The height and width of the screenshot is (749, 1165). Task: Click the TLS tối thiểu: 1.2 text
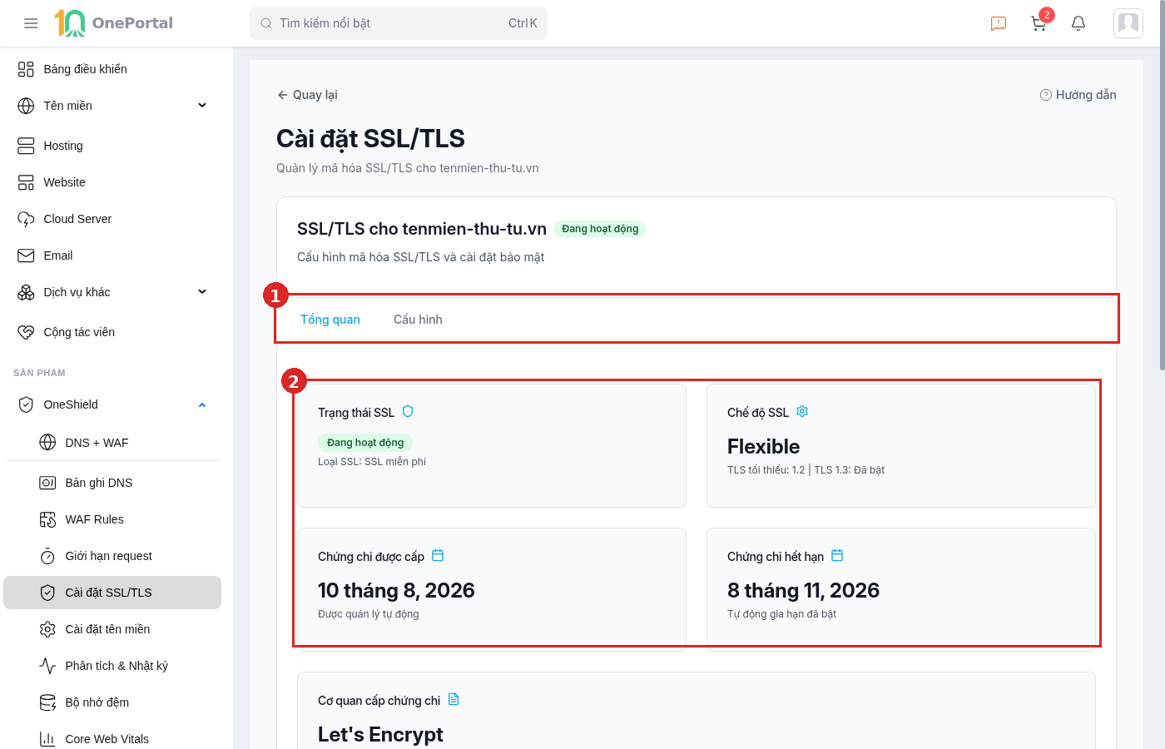coord(766,470)
